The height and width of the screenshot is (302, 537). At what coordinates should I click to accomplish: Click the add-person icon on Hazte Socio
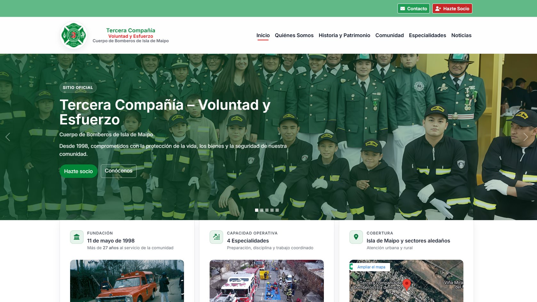(438, 8)
